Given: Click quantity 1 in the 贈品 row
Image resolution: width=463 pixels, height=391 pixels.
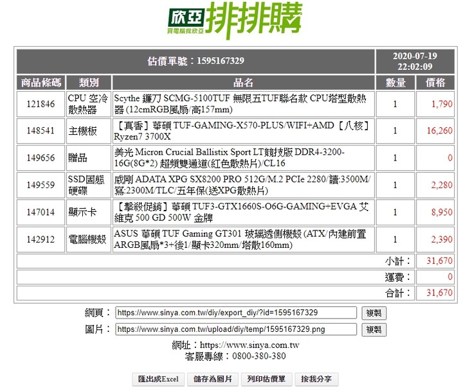Looking at the screenshot, I should coord(395,158).
